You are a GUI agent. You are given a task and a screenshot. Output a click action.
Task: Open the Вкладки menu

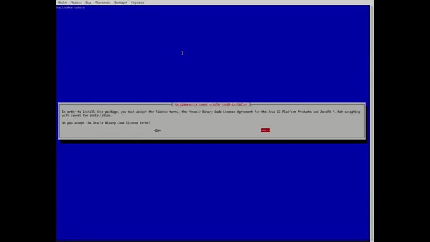(x=121, y=2)
